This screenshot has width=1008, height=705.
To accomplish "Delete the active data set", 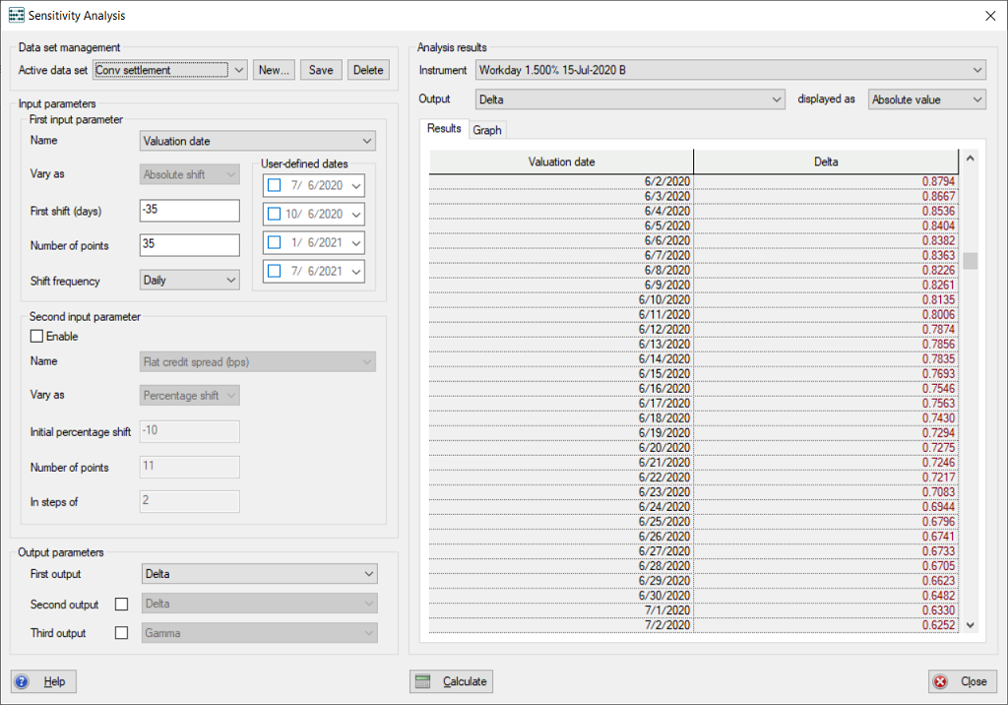I will pyautogui.click(x=368, y=70).
